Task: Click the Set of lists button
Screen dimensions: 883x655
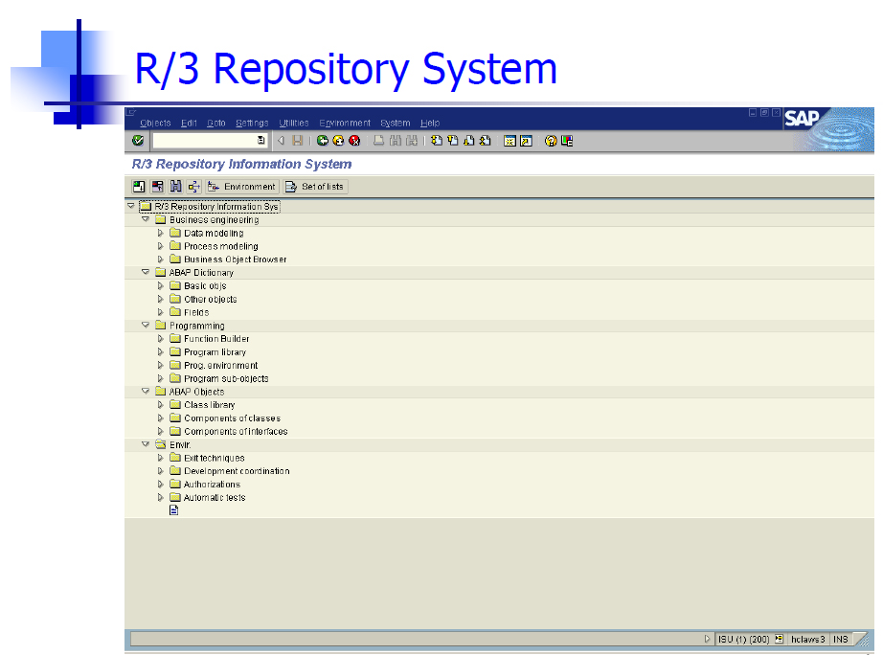Action: 315,187
